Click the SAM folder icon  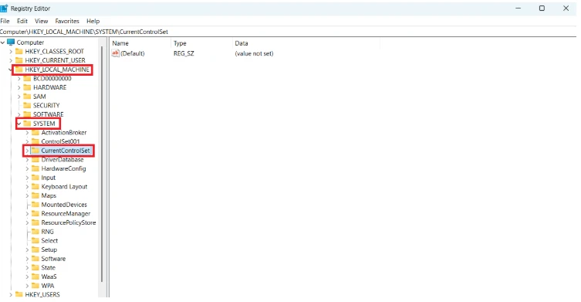pos(27,97)
